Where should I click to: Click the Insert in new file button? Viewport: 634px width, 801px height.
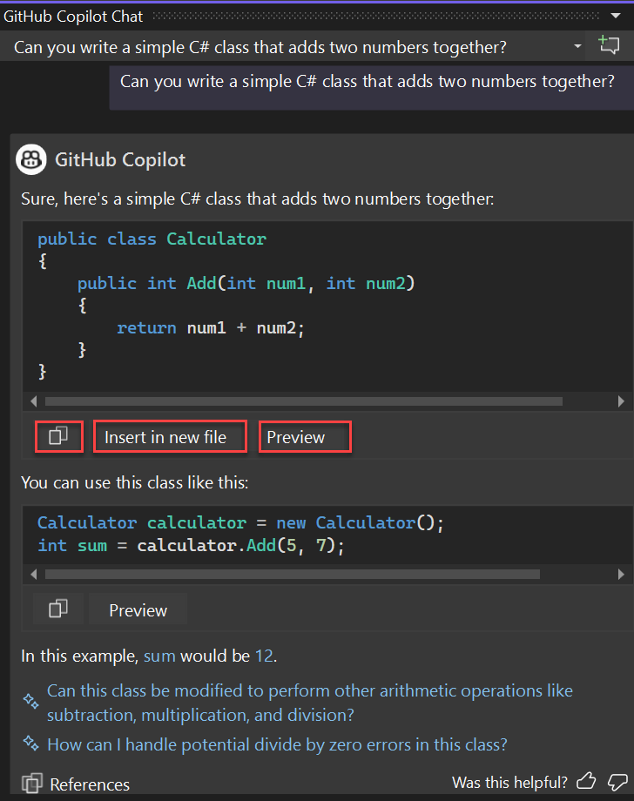tap(169, 437)
